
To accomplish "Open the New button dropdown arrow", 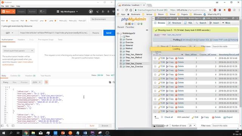I will coord(14,12).
